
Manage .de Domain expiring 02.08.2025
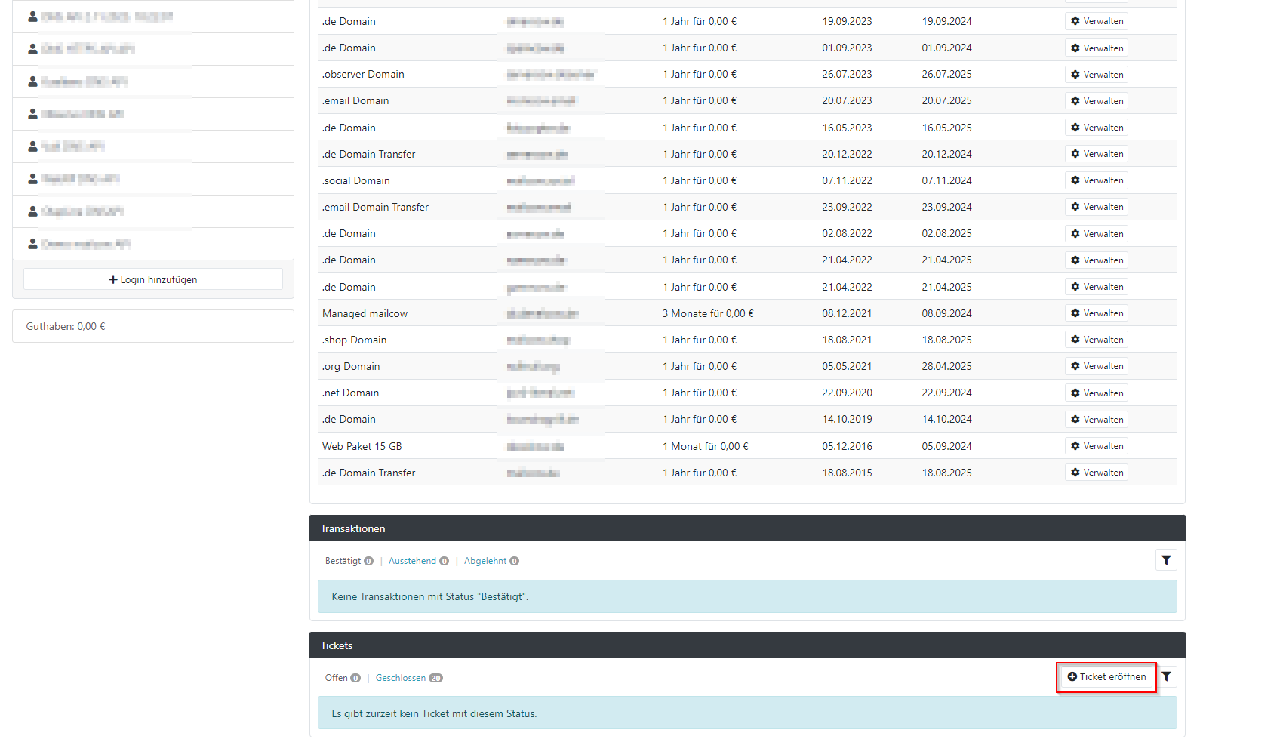(1097, 233)
